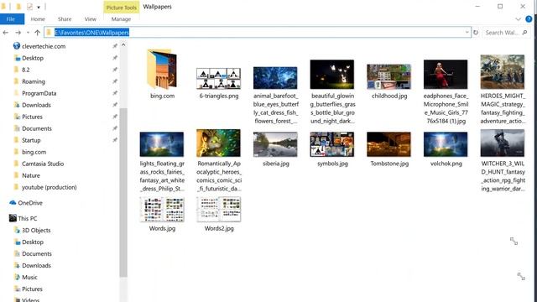The image size is (537, 302).
Task: Open the Manage tab under Picture Tools
Action: [121, 19]
